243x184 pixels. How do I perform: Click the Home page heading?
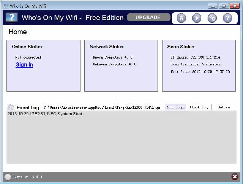[18, 32]
